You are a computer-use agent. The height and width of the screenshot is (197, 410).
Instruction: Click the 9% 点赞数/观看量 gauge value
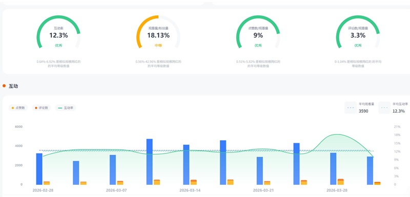coord(258,35)
